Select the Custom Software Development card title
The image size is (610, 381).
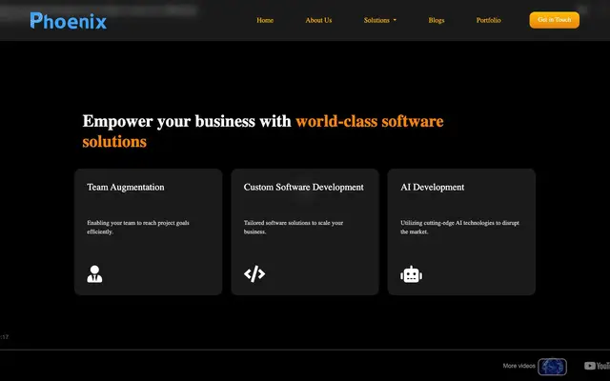pyautogui.click(x=304, y=187)
